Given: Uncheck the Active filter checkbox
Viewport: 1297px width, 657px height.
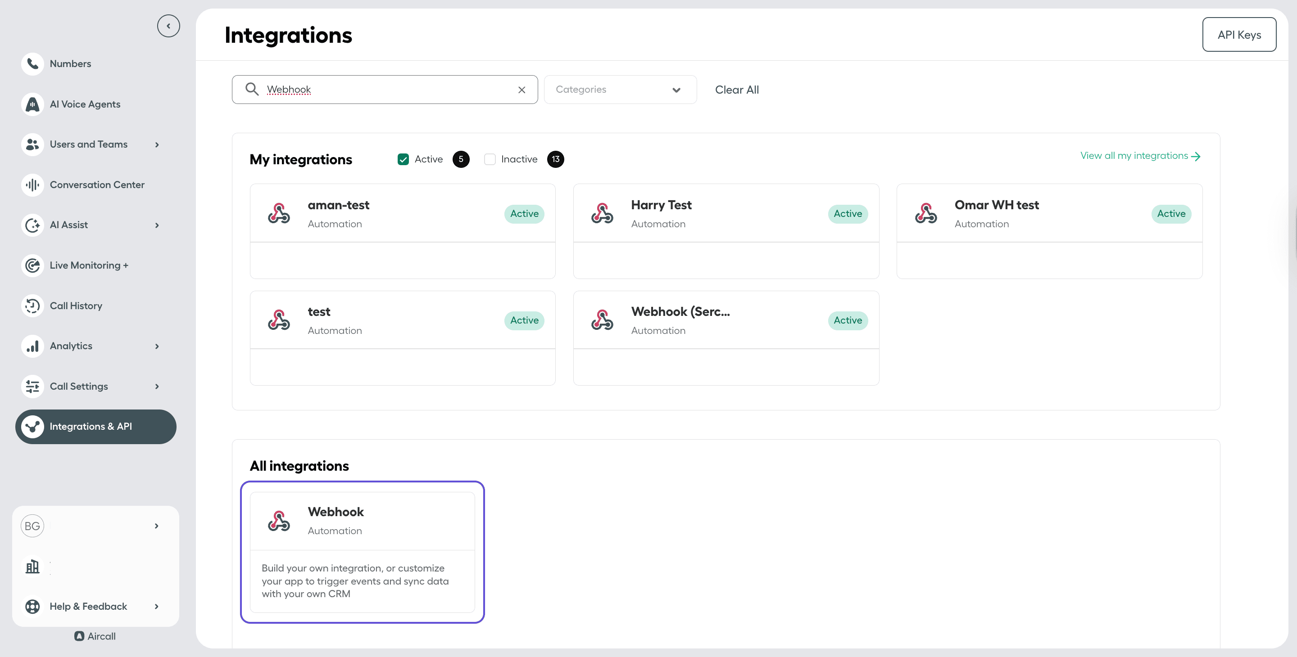Looking at the screenshot, I should coord(403,159).
